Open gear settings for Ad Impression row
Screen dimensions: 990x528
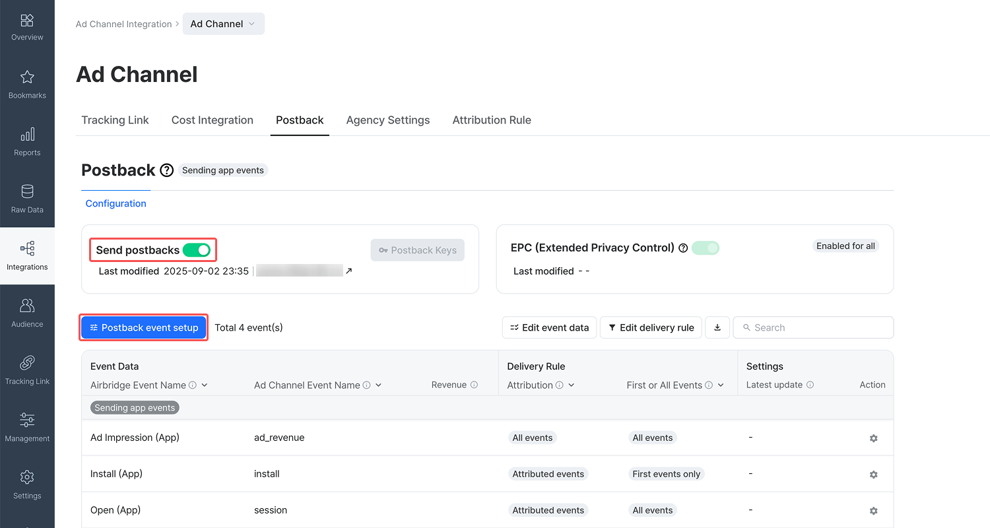(873, 438)
